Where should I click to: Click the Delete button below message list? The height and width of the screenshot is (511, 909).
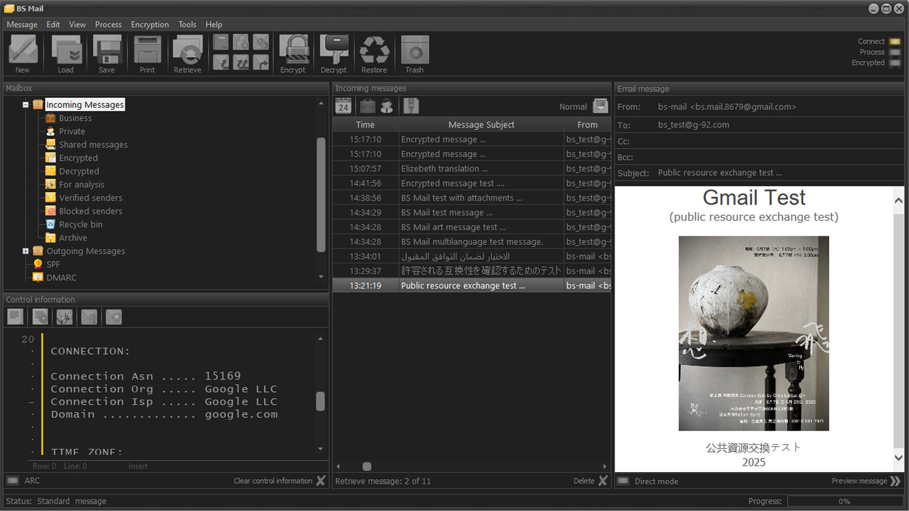click(591, 481)
